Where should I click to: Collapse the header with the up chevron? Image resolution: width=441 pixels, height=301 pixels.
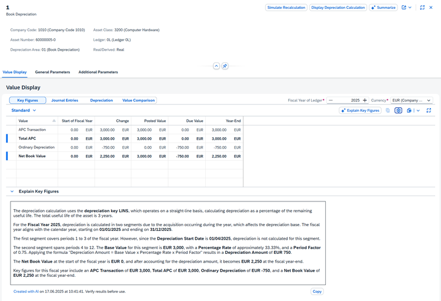pos(216,66)
